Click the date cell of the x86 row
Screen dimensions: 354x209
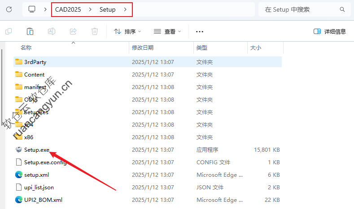[153, 137]
